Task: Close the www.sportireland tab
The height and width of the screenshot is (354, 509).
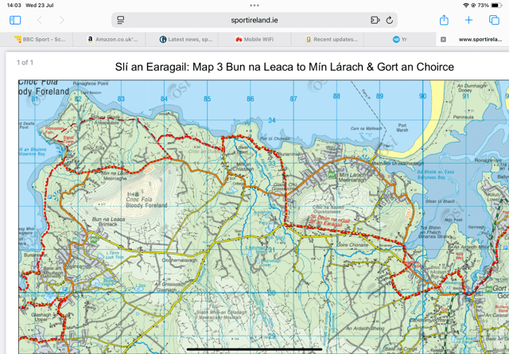Action: click(x=444, y=39)
